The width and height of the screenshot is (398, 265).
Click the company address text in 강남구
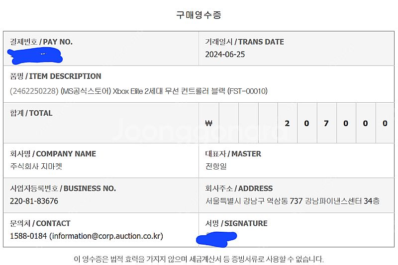293,201
